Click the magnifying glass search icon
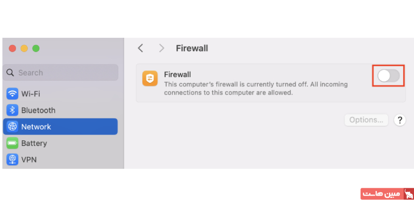 (11, 73)
